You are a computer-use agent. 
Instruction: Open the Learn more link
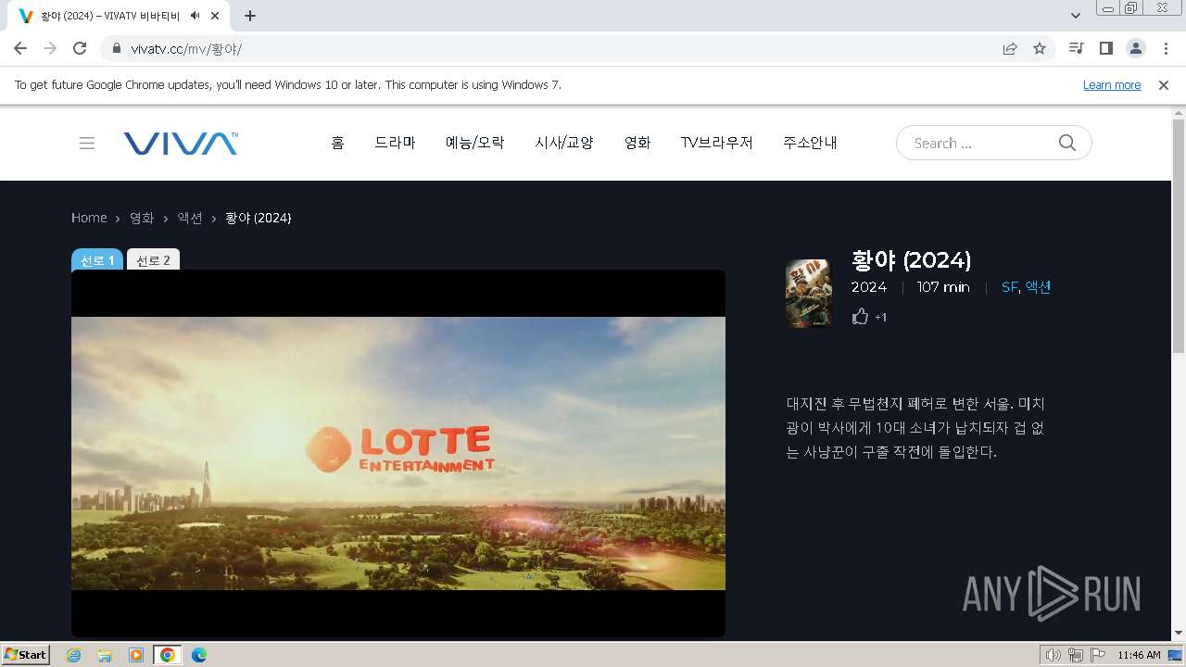pyautogui.click(x=1112, y=84)
